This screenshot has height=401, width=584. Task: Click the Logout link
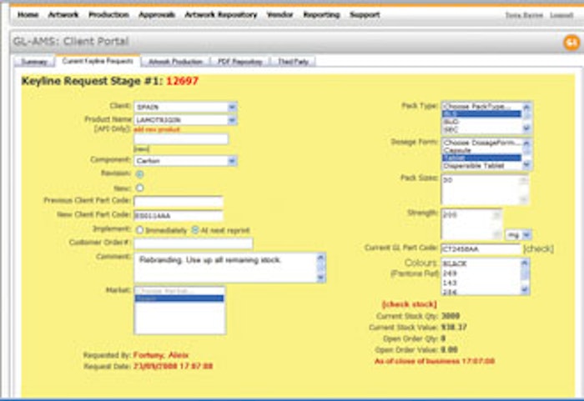click(561, 15)
